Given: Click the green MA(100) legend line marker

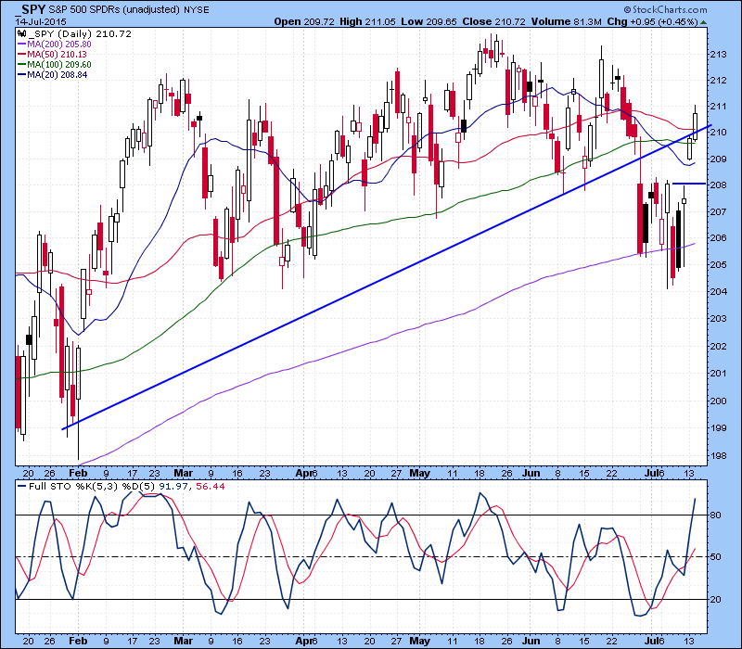Looking at the screenshot, I should [21, 64].
